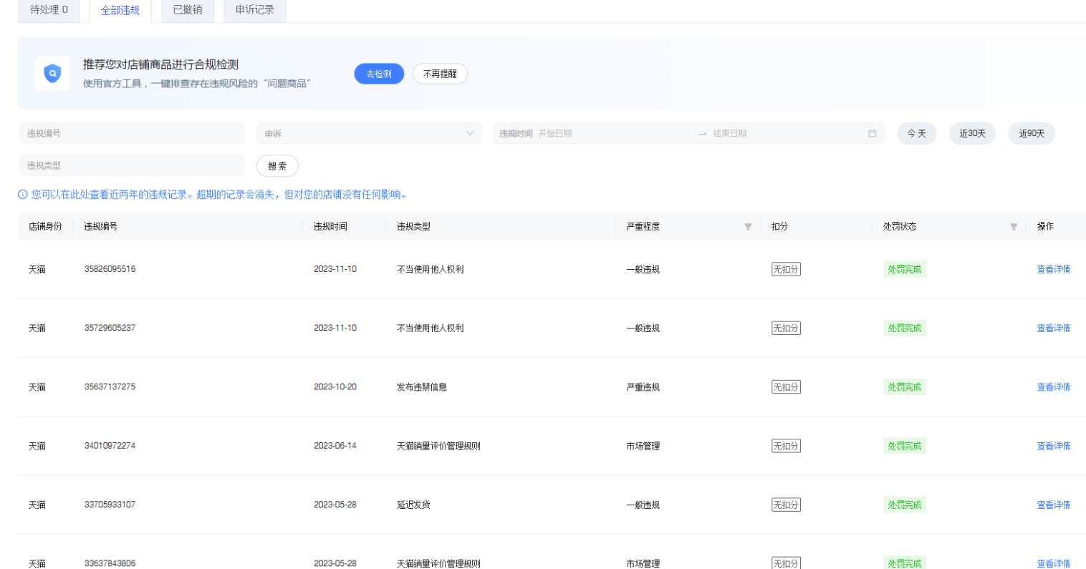The image size is (1086, 569).
Task: Click the shield compliance check icon
Action: [52, 74]
